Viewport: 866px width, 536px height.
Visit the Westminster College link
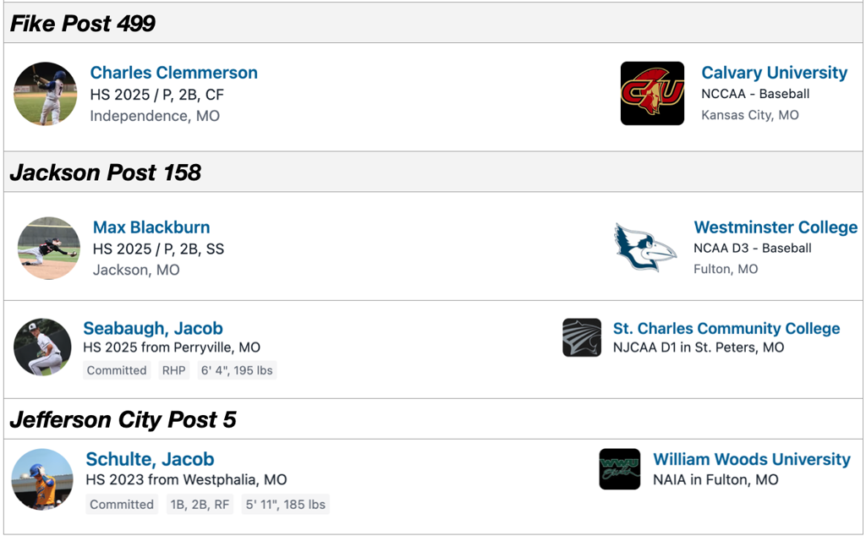[776, 227]
